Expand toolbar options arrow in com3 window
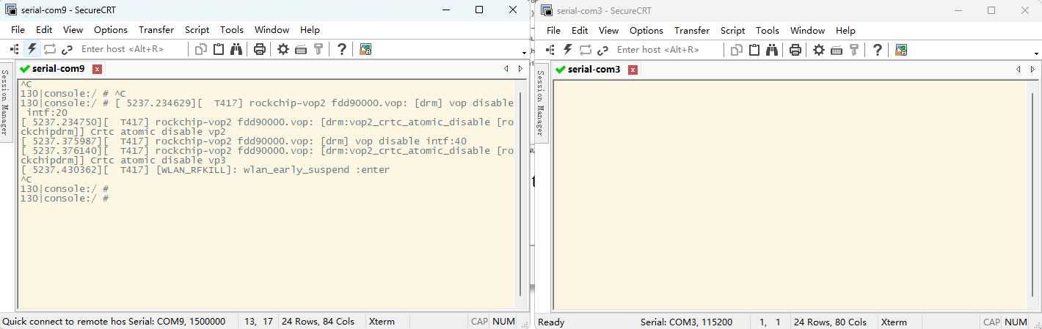The width and height of the screenshot is (1042, 329). click(1038, 53)
